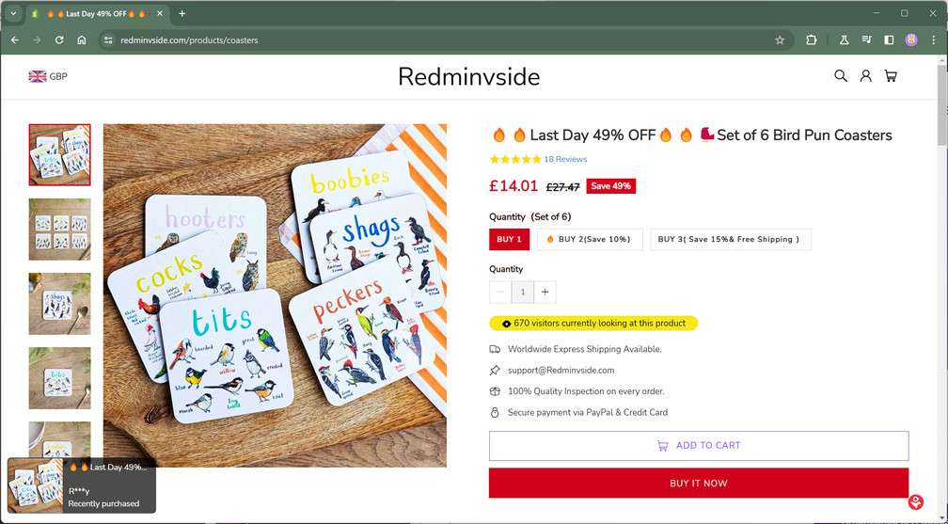
Task: Increase quantity with the plus button
Action: click(545, 293)
